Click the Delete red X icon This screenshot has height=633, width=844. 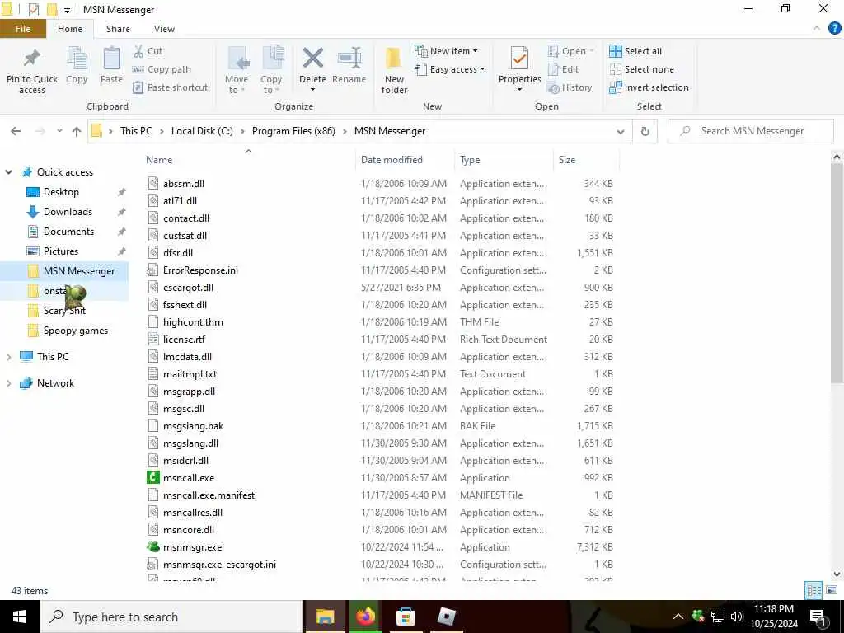[x=312, y=59]
